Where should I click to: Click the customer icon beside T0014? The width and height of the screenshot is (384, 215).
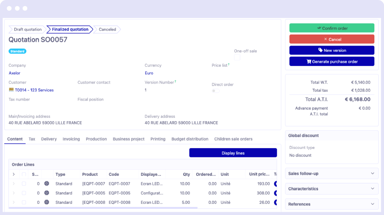point(11,90)
